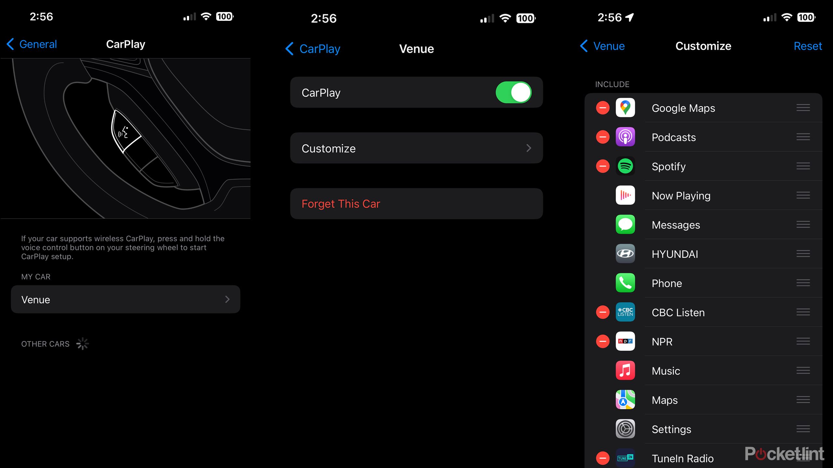Viewport: 833px width, 468px height.
Task: Tap the CBC Listen icon in CarPlay
Action: [625, 312]
